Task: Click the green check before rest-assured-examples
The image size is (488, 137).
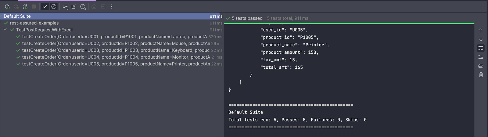Action: click(6, 23)
